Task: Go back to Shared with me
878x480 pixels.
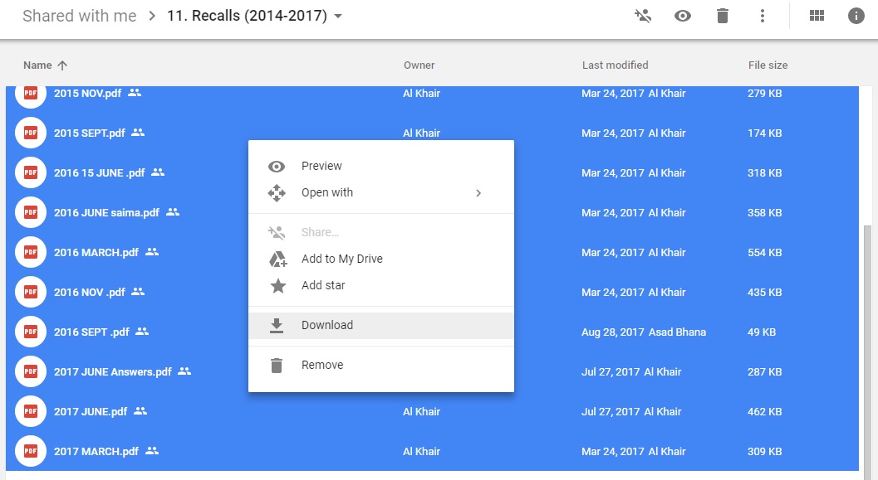Action: click(x=80, y=16)
